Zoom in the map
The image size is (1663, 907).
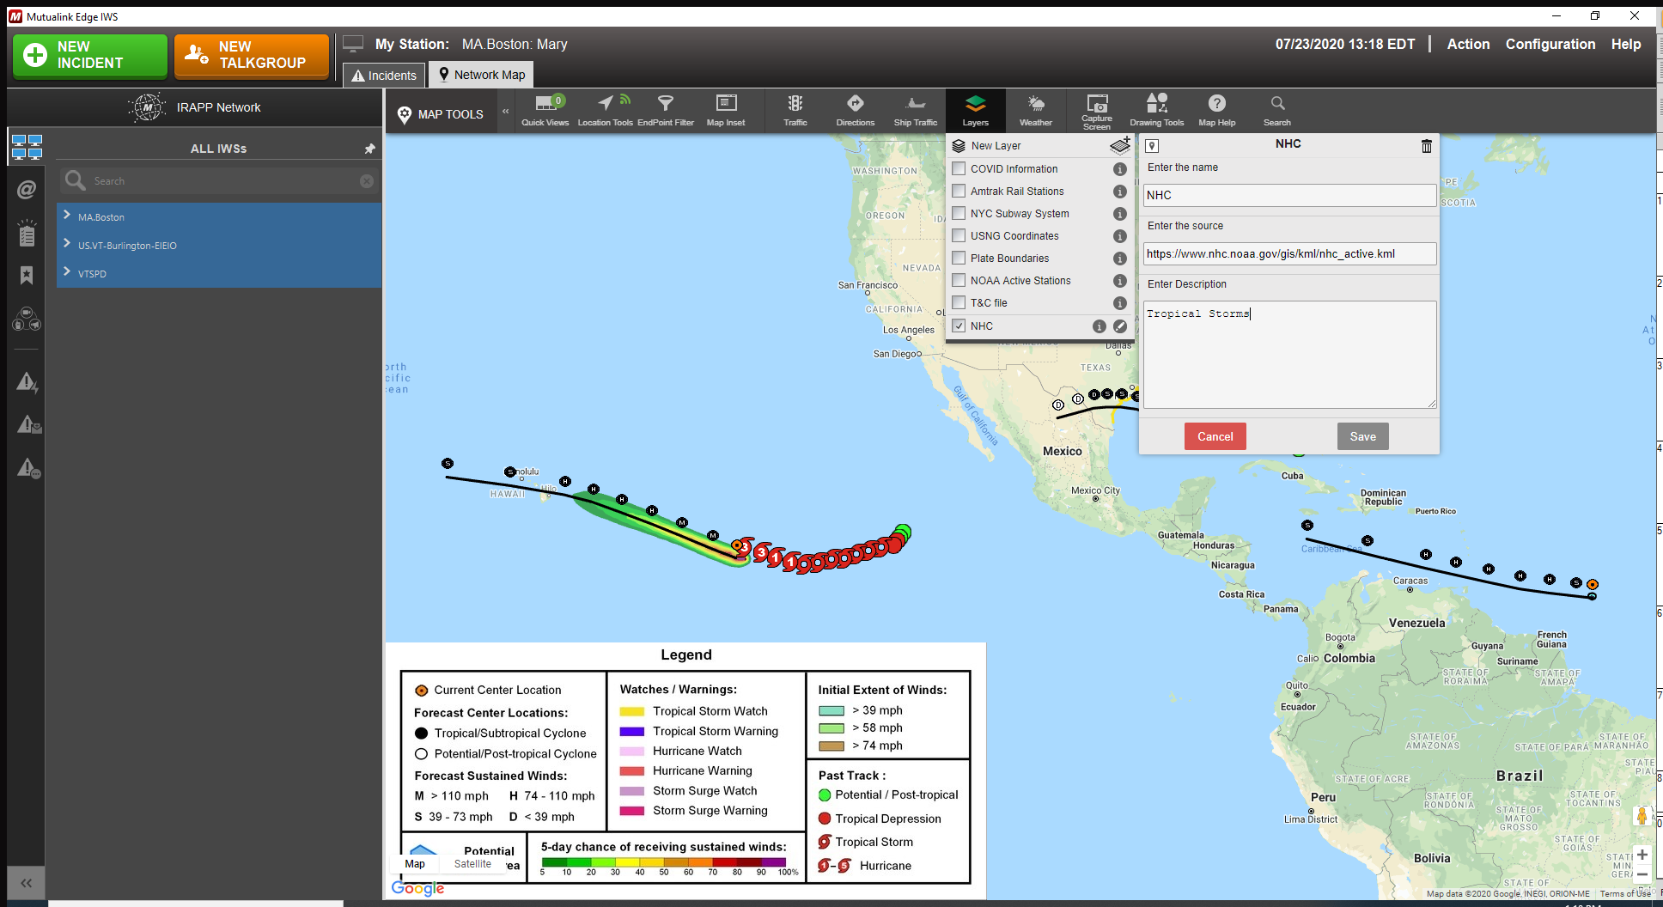pos(1642,855)
